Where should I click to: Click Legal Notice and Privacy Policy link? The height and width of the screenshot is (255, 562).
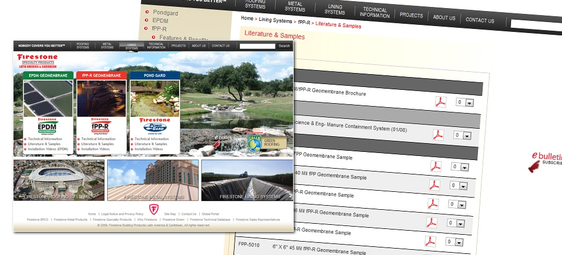click(x=122, y=214)
